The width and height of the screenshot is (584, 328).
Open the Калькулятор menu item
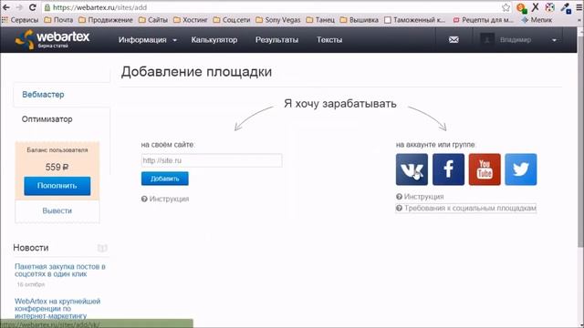214,40
